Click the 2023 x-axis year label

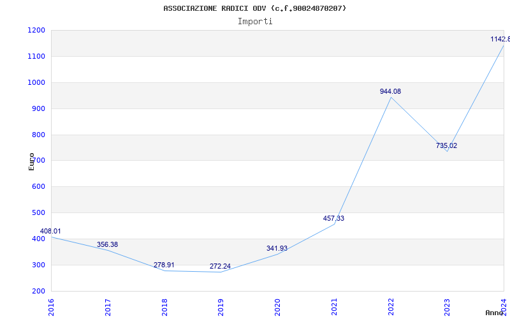click(448, 308)
